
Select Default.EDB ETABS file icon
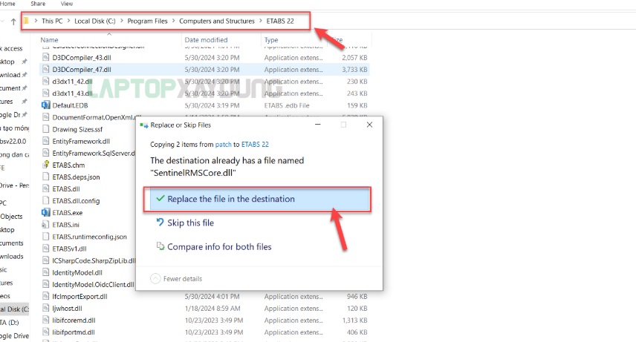point(46,105)
